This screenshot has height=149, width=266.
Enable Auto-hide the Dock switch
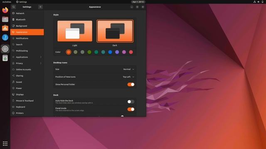pyautogui.click(x=131, y=102)
